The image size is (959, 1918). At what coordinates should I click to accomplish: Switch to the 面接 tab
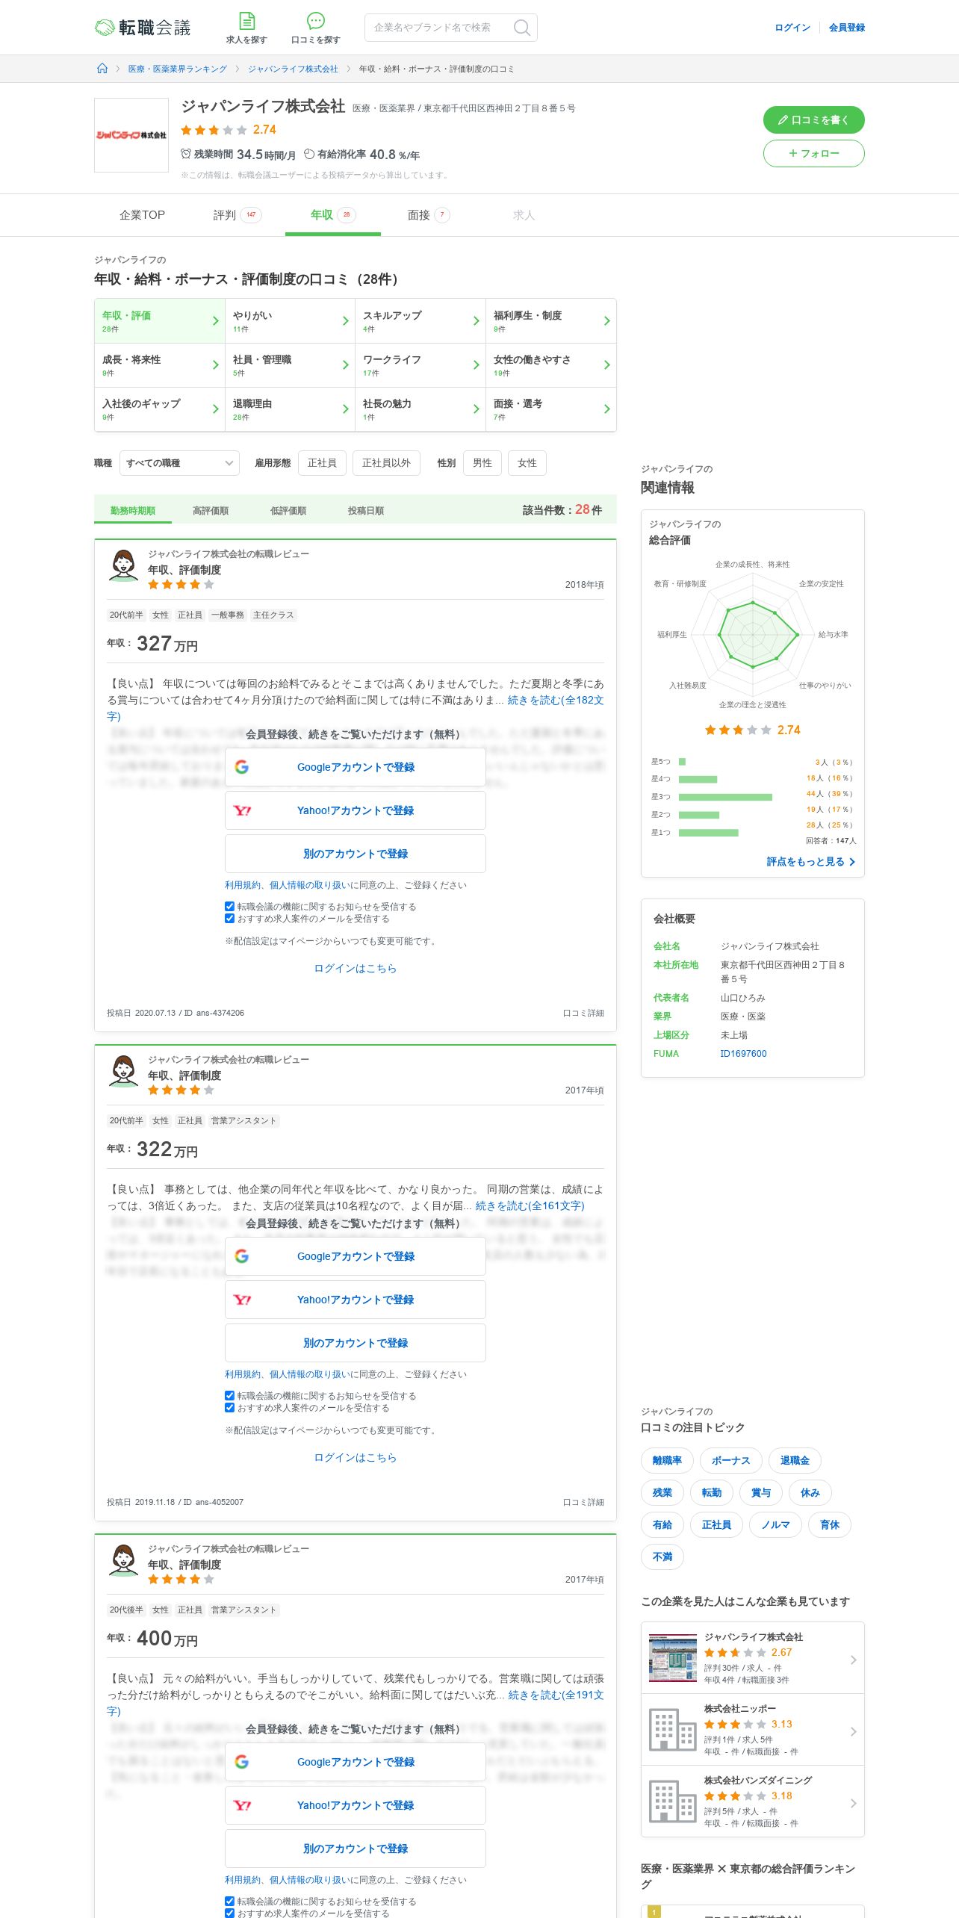[429, 215]
